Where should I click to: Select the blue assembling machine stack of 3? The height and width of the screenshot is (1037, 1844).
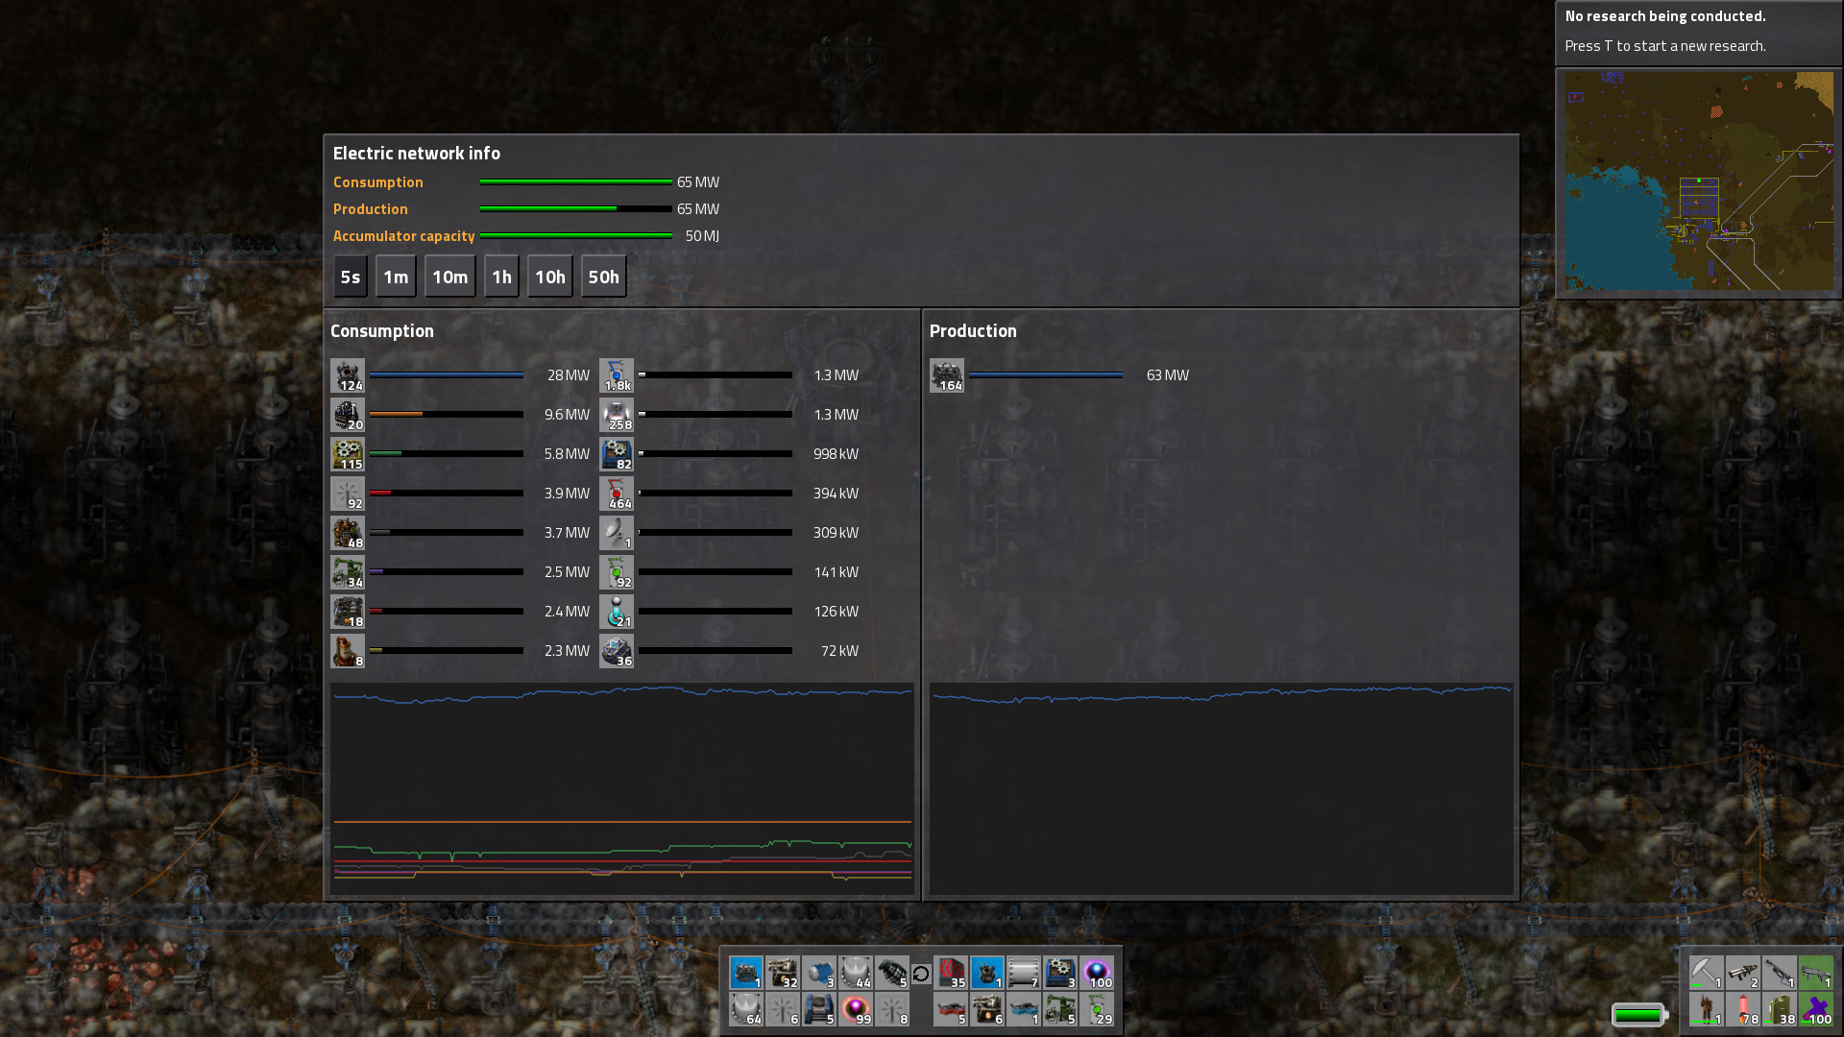coord(1060,973)
